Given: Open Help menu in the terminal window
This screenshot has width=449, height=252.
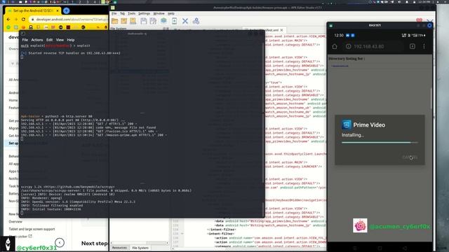Looking at the screenshot, I should (x=71, y=40).
